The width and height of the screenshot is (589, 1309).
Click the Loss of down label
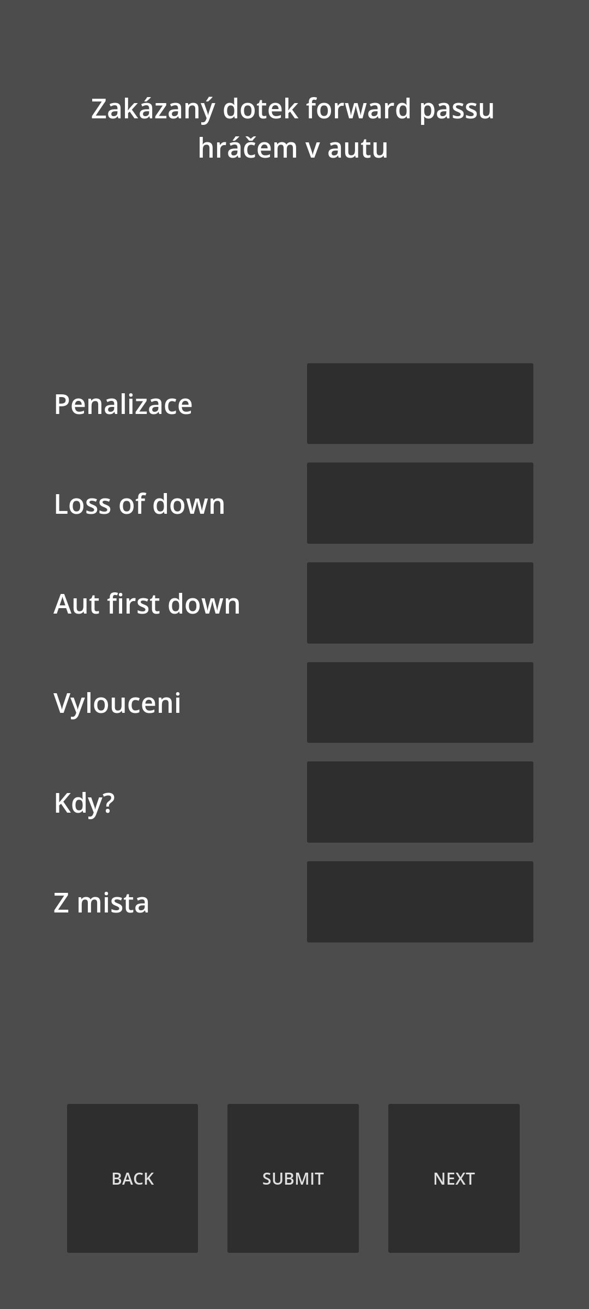click(x=140, y=504)
